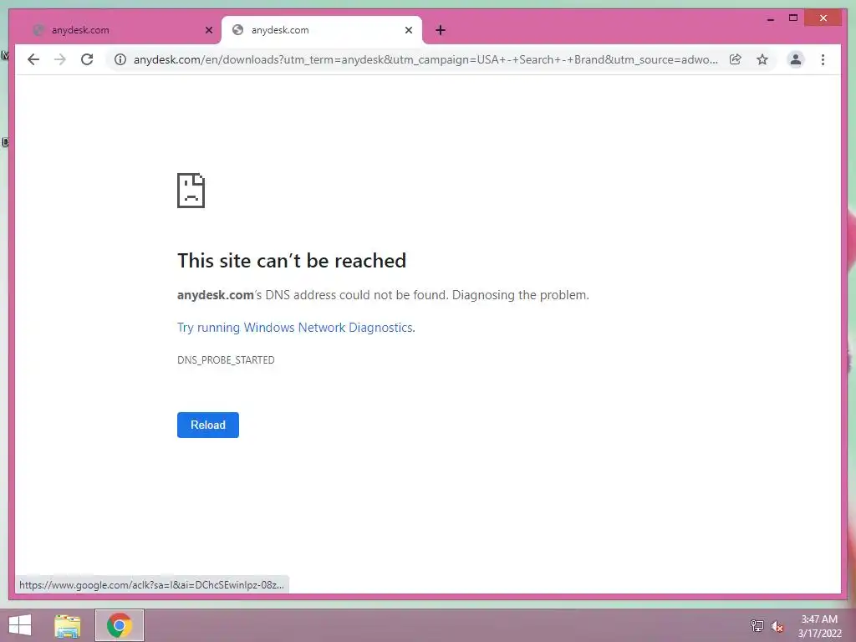Click the blue Reload button
856x642 pixels.
[x=208, y=425]
